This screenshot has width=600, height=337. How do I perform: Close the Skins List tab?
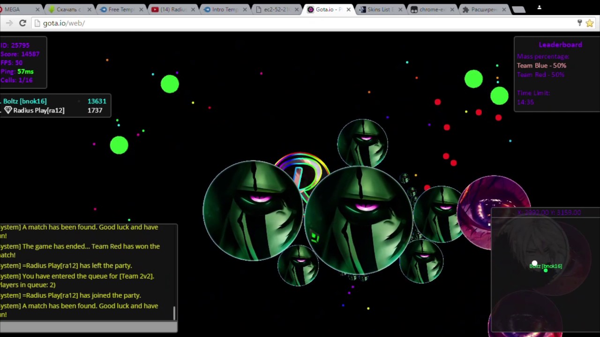(400, 9)
